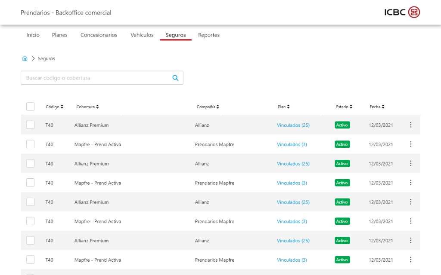Click the magnifier search icon
441x275 pixels.
pos(175,78)
